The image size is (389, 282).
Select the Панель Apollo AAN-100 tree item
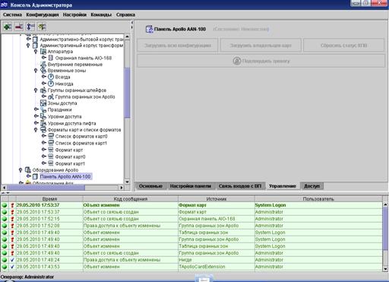tap(65, 176)
